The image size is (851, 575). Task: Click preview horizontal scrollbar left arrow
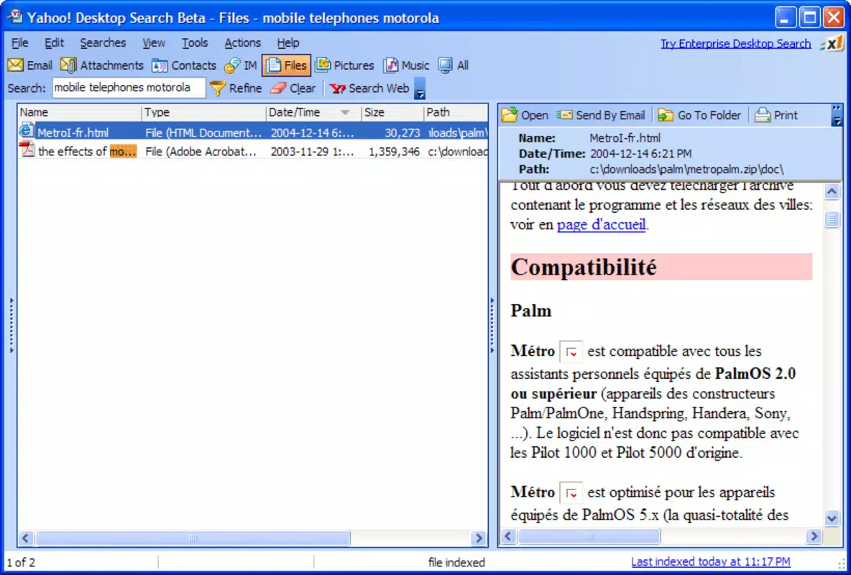[508, 536]
